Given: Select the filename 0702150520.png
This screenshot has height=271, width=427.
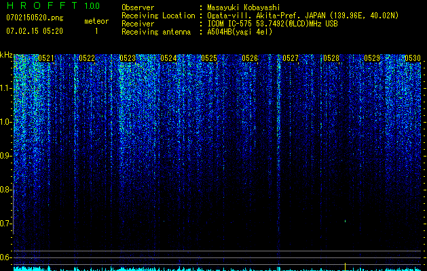Looking at the screenshot, I should (x=35, y=18).
